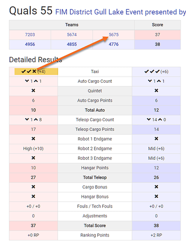Click red Robot 2 Endgame High cell

pos(33,148)
